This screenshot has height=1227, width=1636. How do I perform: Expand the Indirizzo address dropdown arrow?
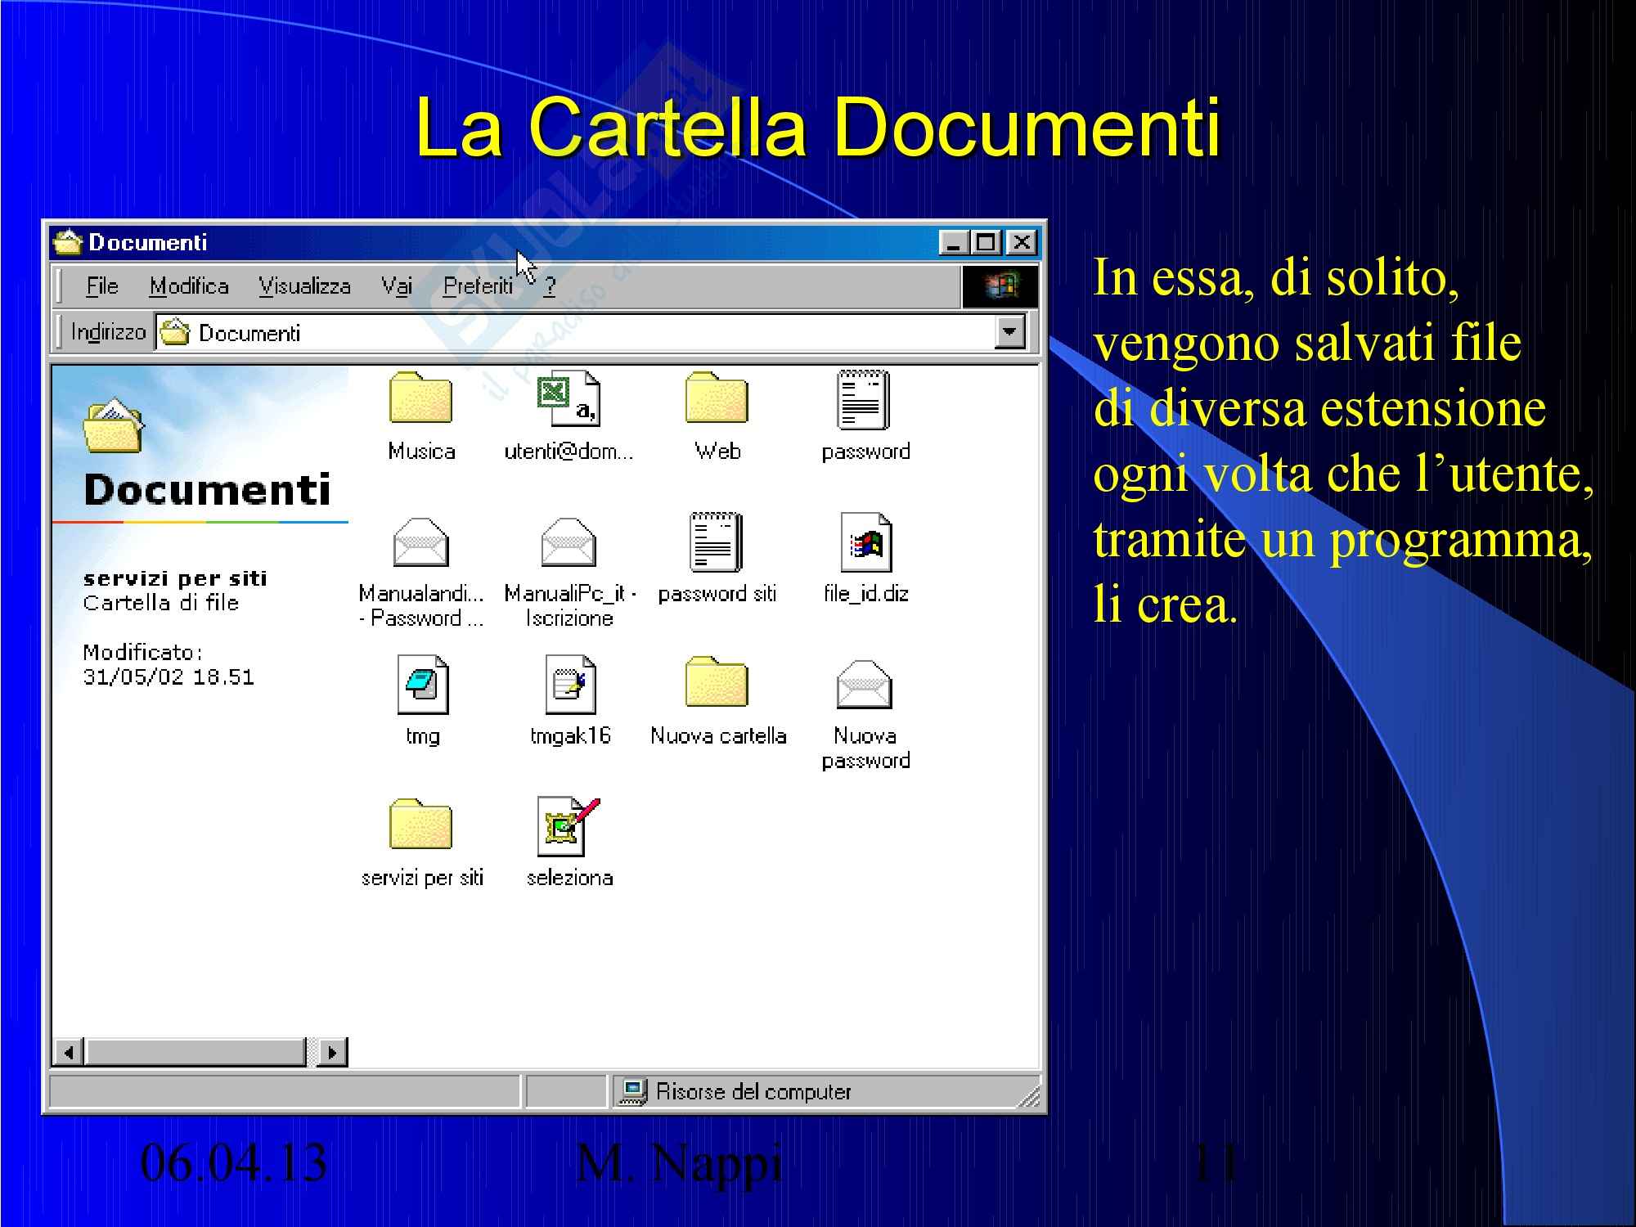(x=1010, y=332)
